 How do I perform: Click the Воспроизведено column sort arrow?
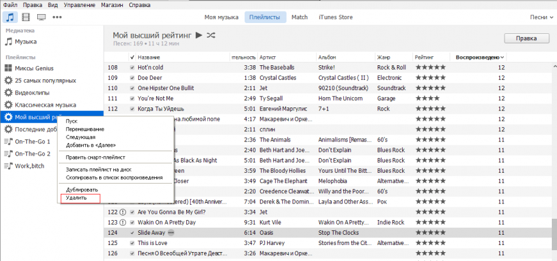[x=502, y=58]
